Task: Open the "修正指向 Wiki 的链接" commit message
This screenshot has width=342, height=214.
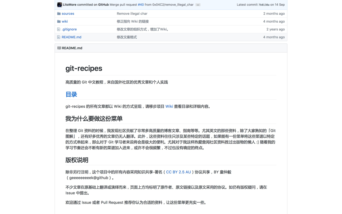Action: [x=133, y=22]
